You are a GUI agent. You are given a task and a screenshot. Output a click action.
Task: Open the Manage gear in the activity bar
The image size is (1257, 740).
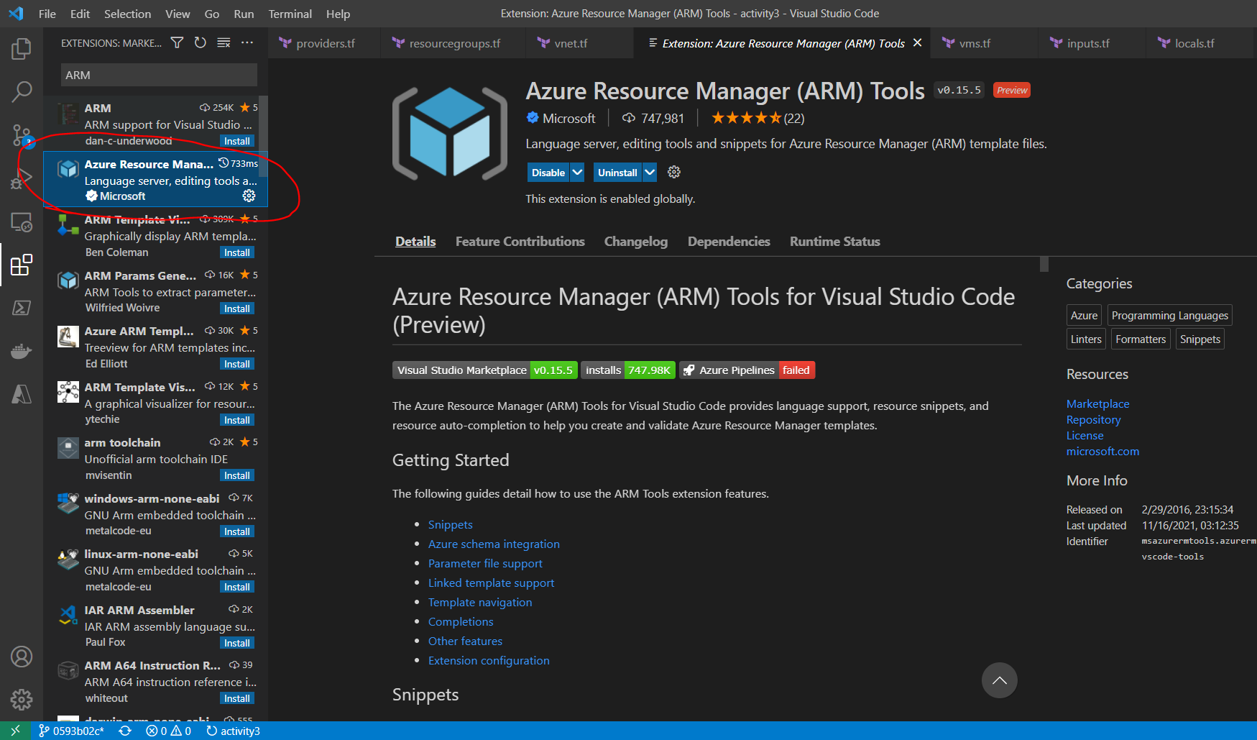(22, 699)
